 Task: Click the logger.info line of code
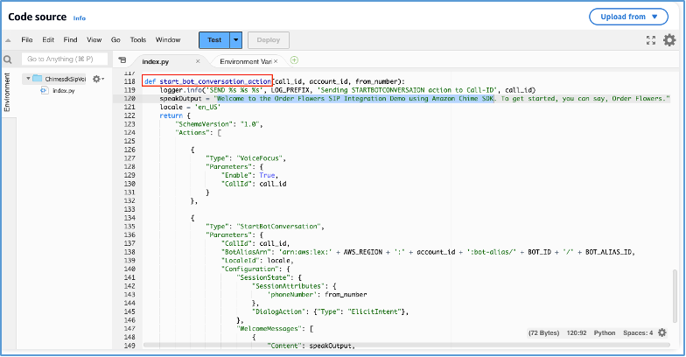tap(347, 89)
